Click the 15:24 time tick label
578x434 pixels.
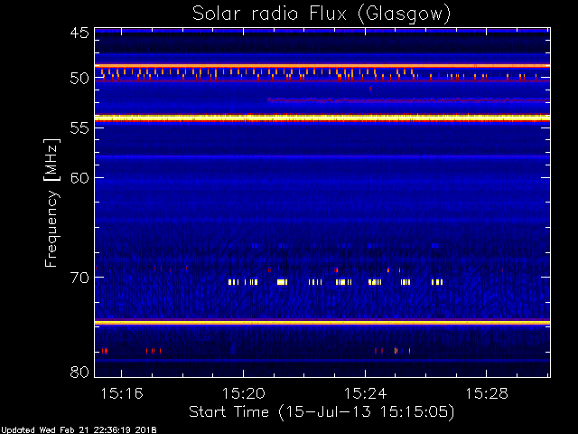coord(365,394)
